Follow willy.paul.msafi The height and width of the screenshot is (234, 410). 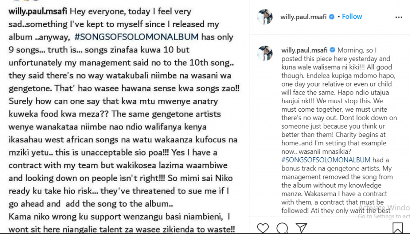(352, 17)
